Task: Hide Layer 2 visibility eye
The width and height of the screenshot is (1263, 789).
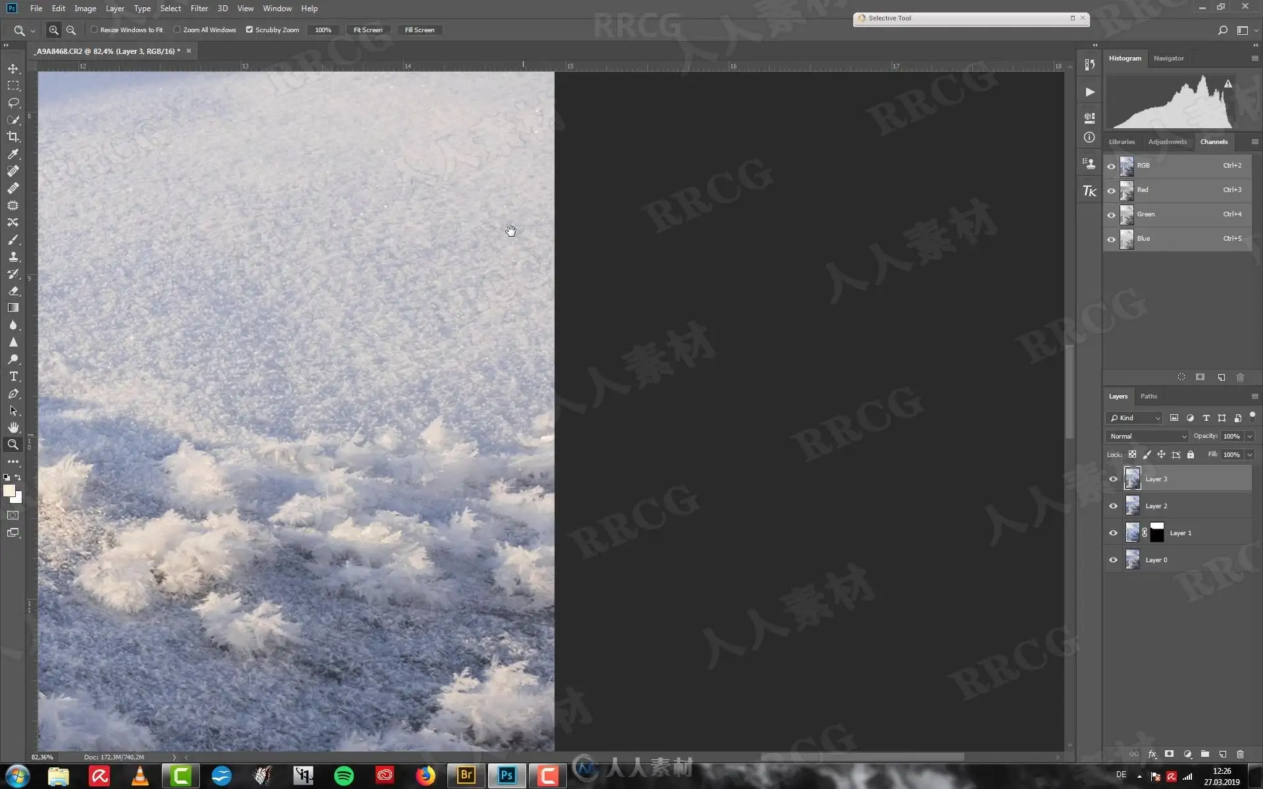Action: (x=1113, y=506)
